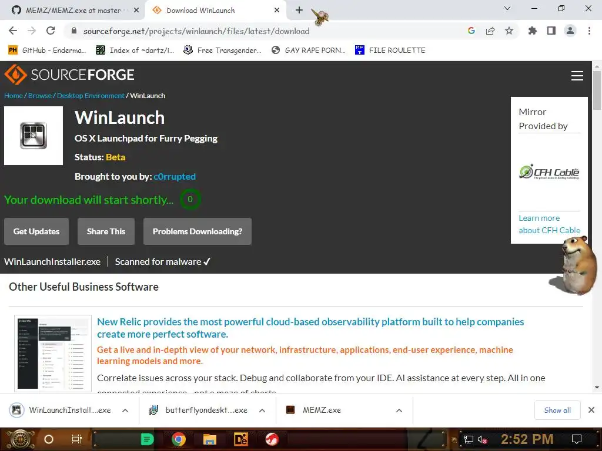The image size is (602, 451).
Task: Click the CFH Cable mirror logo
Action: pos(549,172)
